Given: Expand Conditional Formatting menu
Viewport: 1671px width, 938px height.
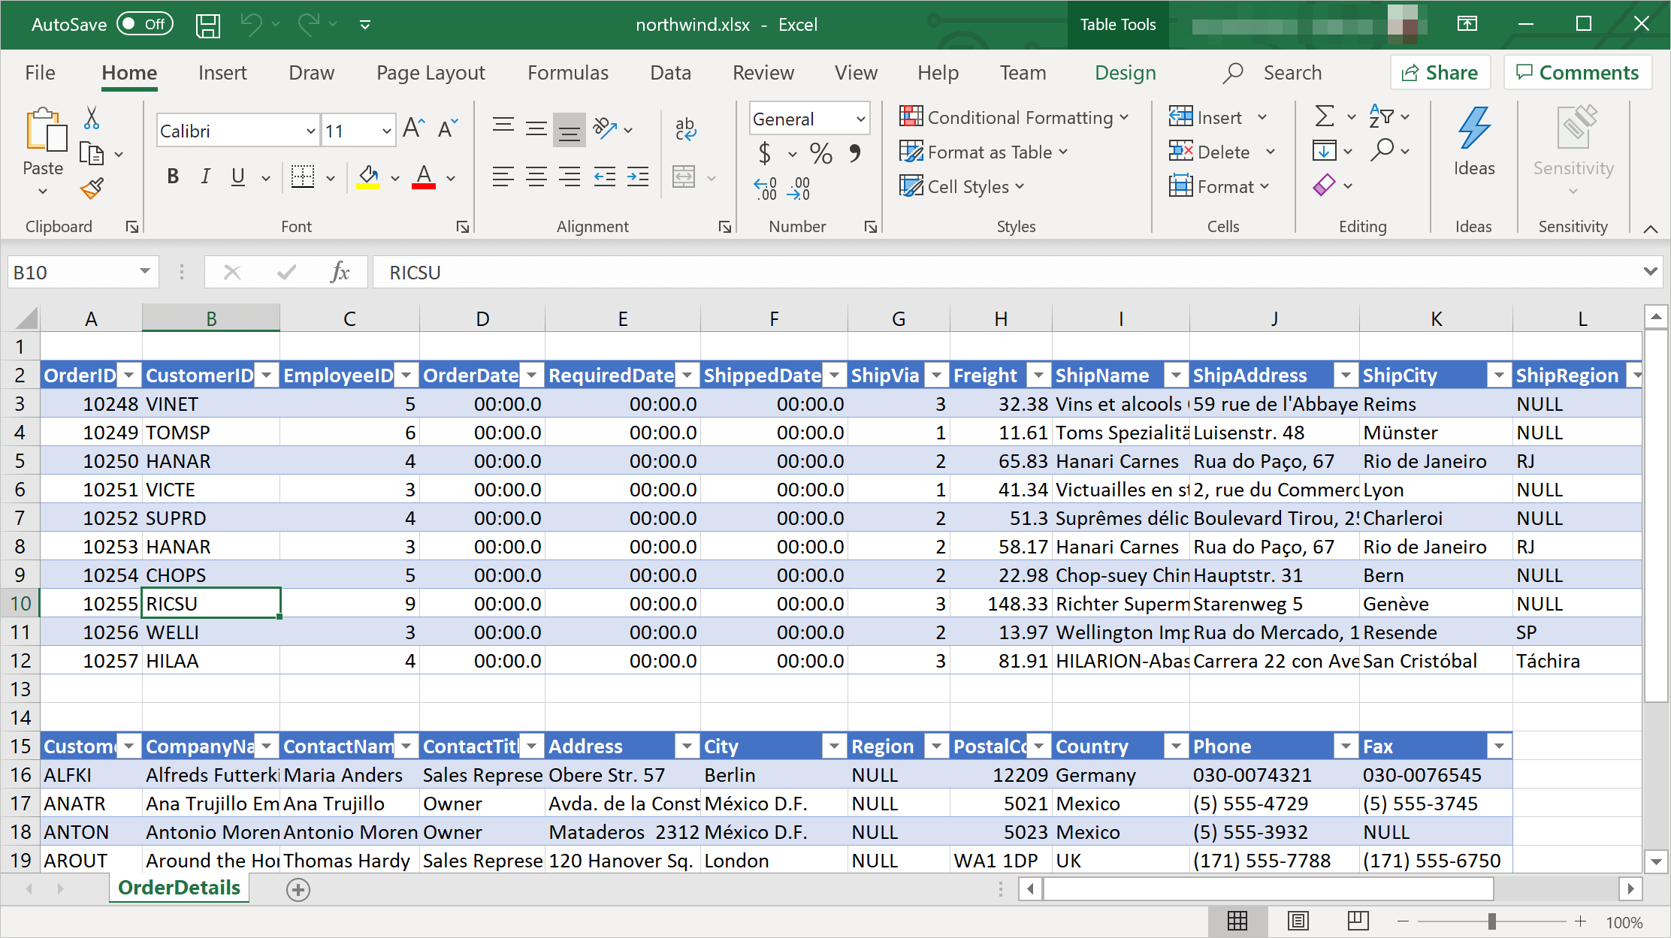Looking at the screenshot, I should [x=1014, y=117].
